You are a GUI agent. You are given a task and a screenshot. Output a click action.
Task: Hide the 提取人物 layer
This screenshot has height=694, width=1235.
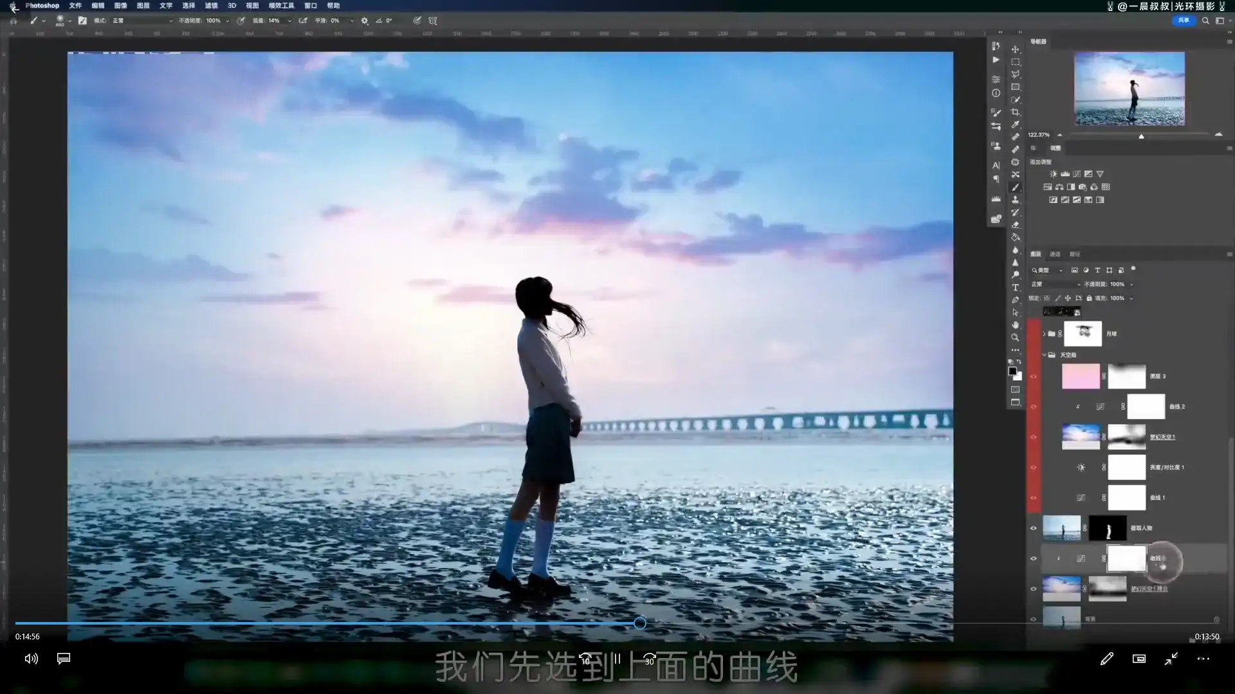pyautogui.click(x=1034, y=528)
